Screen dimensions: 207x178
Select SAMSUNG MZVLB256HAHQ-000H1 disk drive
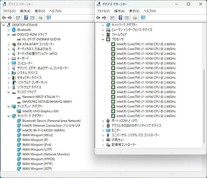tap(47, 102)
